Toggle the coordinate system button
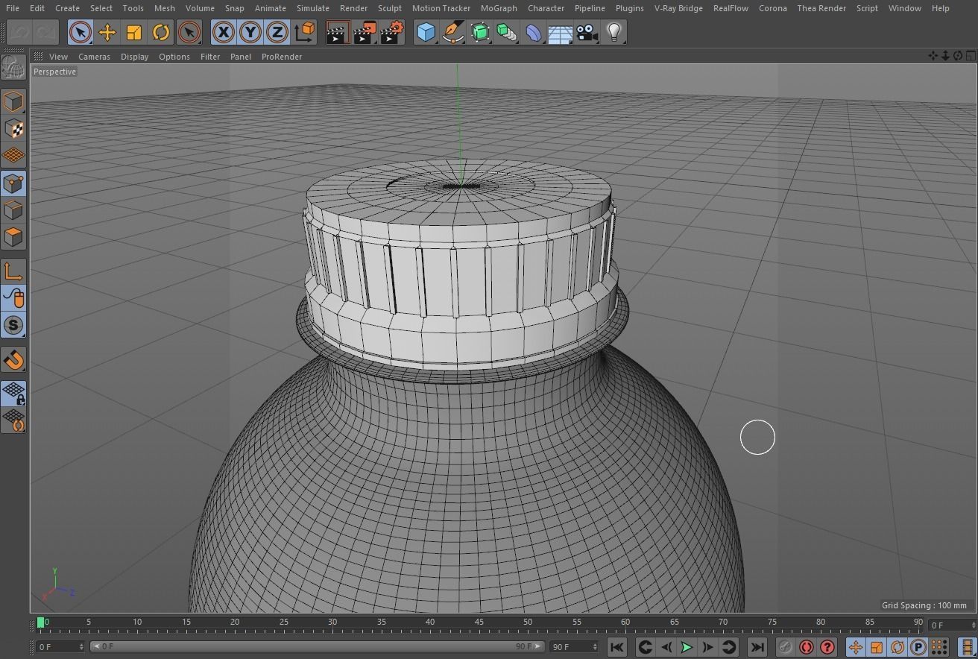 click(x=305, y=32)
